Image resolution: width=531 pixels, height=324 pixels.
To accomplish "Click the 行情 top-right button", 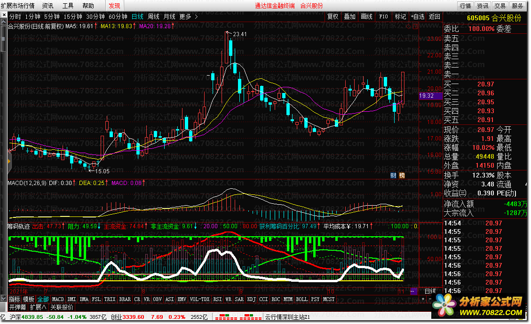I will [x=465, y=6].
